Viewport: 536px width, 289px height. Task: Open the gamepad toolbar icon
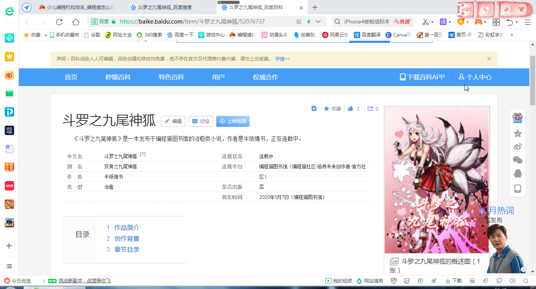click(478, 22)
